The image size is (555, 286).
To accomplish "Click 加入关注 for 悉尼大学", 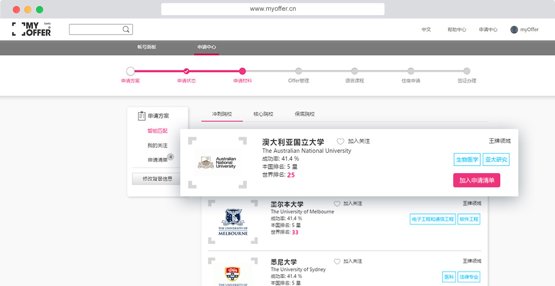I will pos(353,262).
